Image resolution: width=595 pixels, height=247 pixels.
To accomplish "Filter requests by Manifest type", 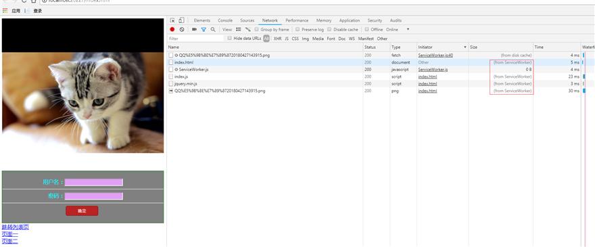I will pyautogui.click(x=366, y=39).
